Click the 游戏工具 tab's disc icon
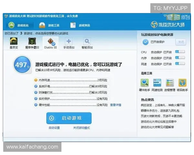Viewport: 194px width, 155px height. click(x=42, y=25)
